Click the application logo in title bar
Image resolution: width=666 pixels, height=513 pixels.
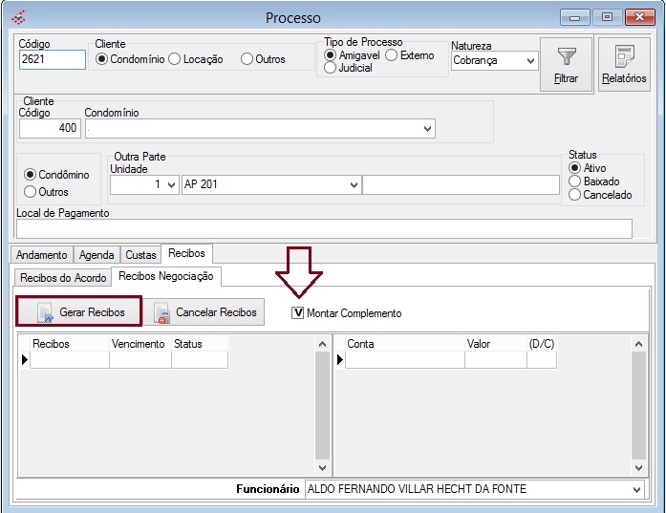pyautogui.click(x=16, y=17)
